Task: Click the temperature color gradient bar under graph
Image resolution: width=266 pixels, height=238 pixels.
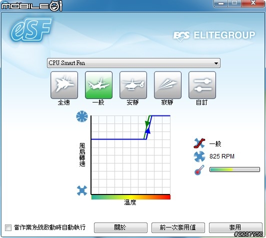Action: point(131,197)
